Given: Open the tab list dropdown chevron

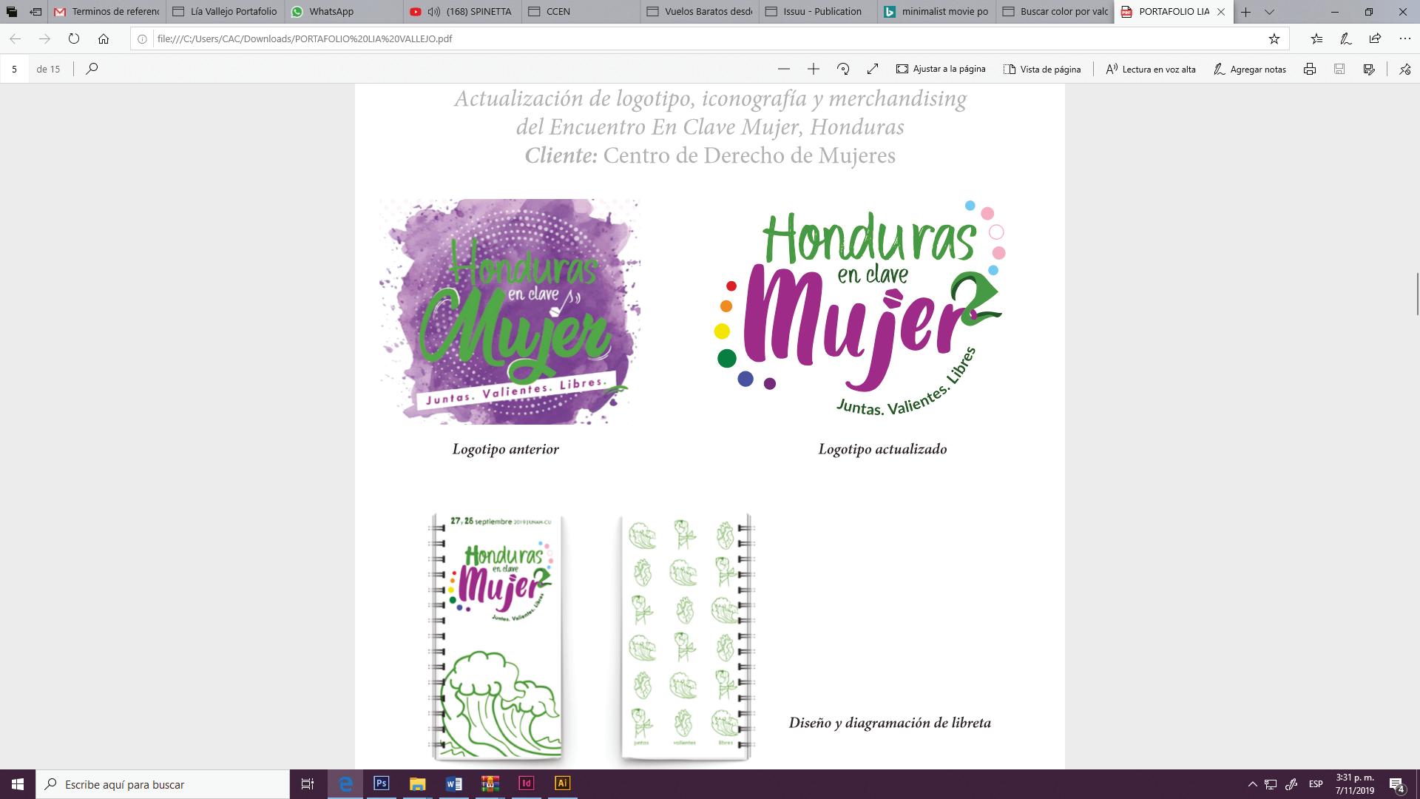Looking at the screenshot, I should pyautogui.click(x=1269, y=12).
